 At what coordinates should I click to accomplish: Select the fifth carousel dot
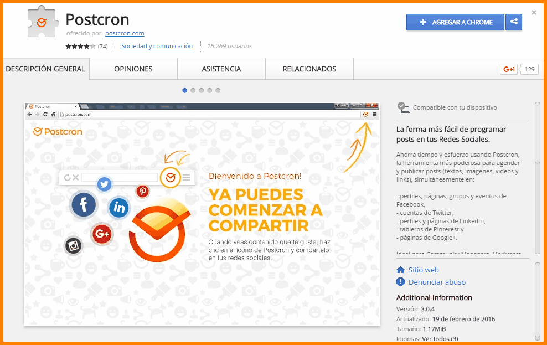(x=218, y=90)
